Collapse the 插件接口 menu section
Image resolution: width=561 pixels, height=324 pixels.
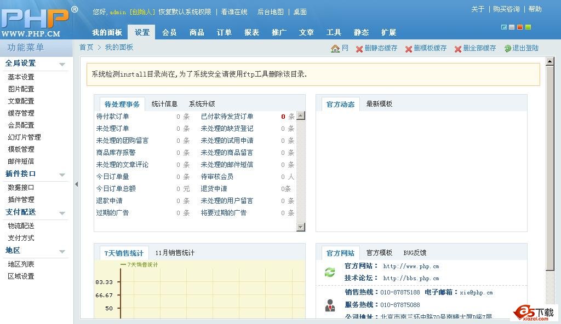[62, 175]
